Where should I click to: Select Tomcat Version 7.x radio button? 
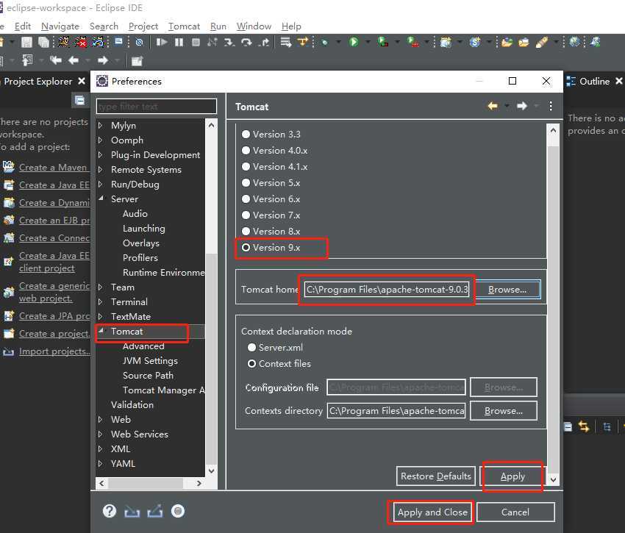[x=246, y=215]
